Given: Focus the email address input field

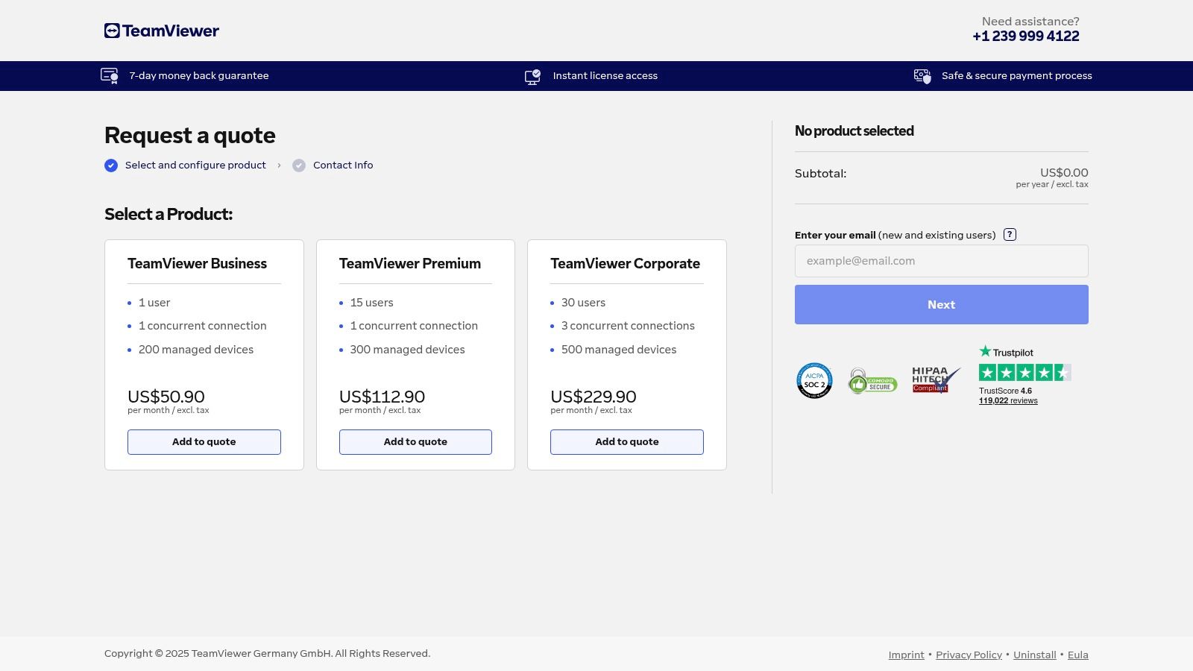Looking at the screenshot, I should pos(942,261).
